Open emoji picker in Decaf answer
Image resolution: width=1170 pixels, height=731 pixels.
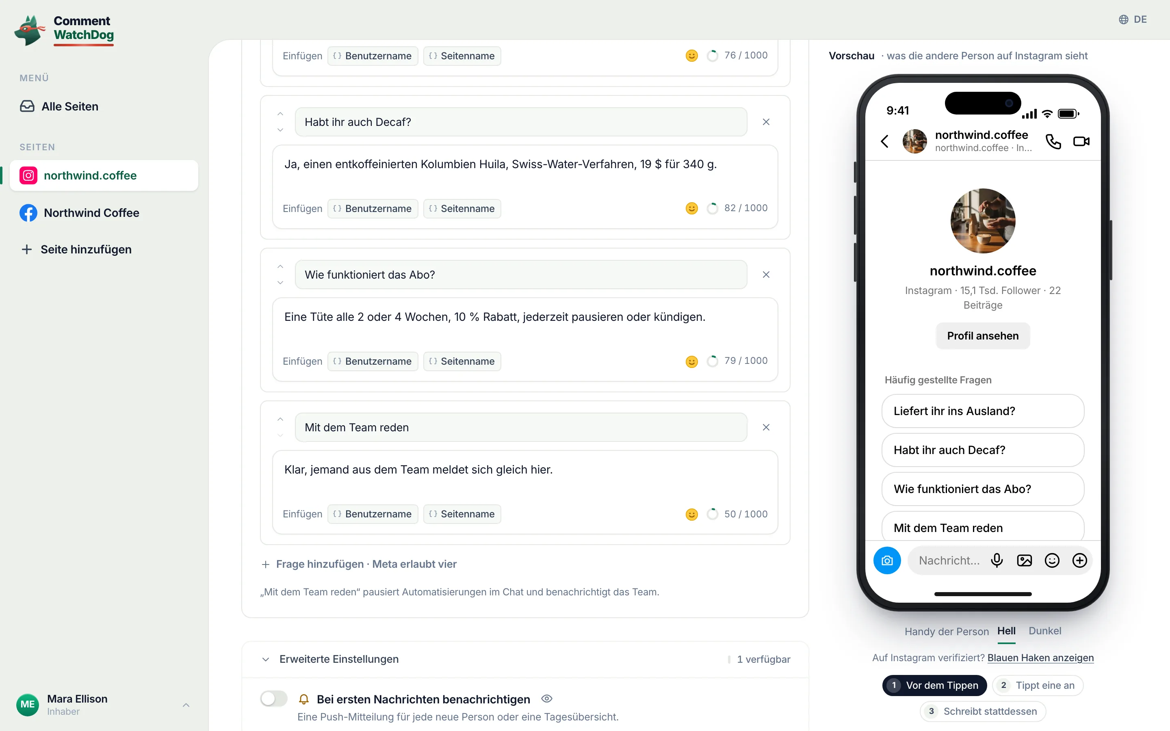[x=692, y=208]
